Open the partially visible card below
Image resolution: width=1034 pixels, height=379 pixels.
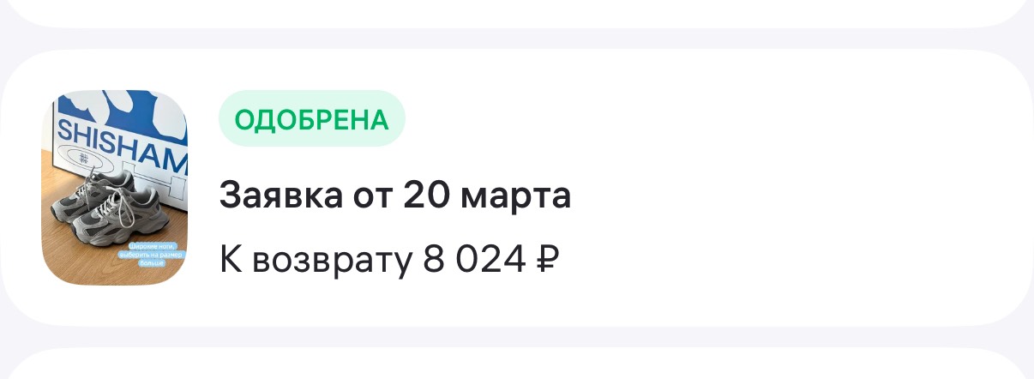[517, 364]
